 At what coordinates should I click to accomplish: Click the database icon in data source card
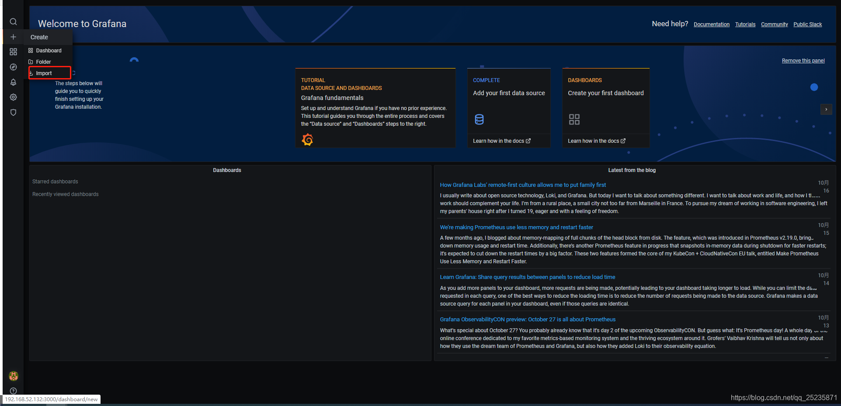[x=479, y=119]
